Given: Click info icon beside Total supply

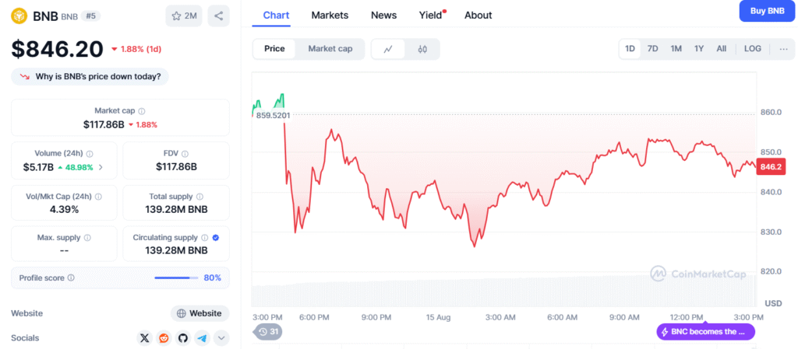Looking at the screenshot, I should pos(199,197).
